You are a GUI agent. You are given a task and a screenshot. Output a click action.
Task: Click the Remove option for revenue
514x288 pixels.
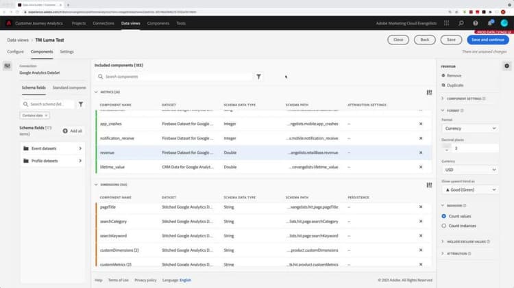click(x=452, y=76)
